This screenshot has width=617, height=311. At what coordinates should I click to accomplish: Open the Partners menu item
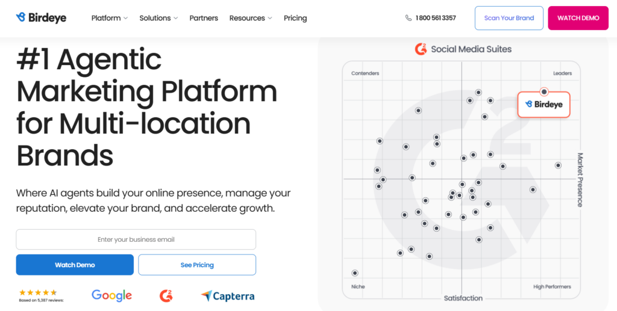pyautogui.click(x=204, y=18)
